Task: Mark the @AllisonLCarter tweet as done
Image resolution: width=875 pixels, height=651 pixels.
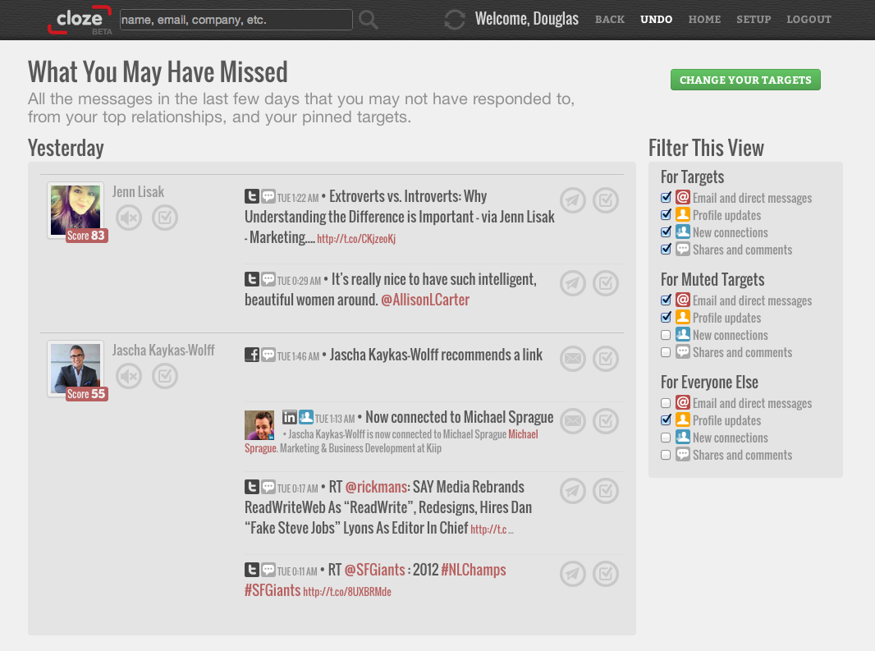Action: pos(606,283)
